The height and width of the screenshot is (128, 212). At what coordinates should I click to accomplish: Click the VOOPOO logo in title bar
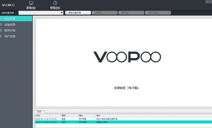8,5
